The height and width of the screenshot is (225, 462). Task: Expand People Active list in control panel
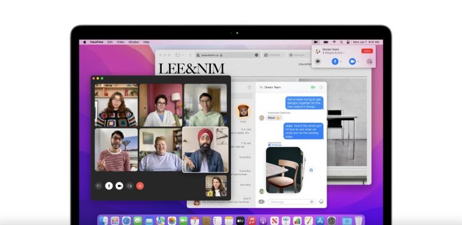click(333, 53)
